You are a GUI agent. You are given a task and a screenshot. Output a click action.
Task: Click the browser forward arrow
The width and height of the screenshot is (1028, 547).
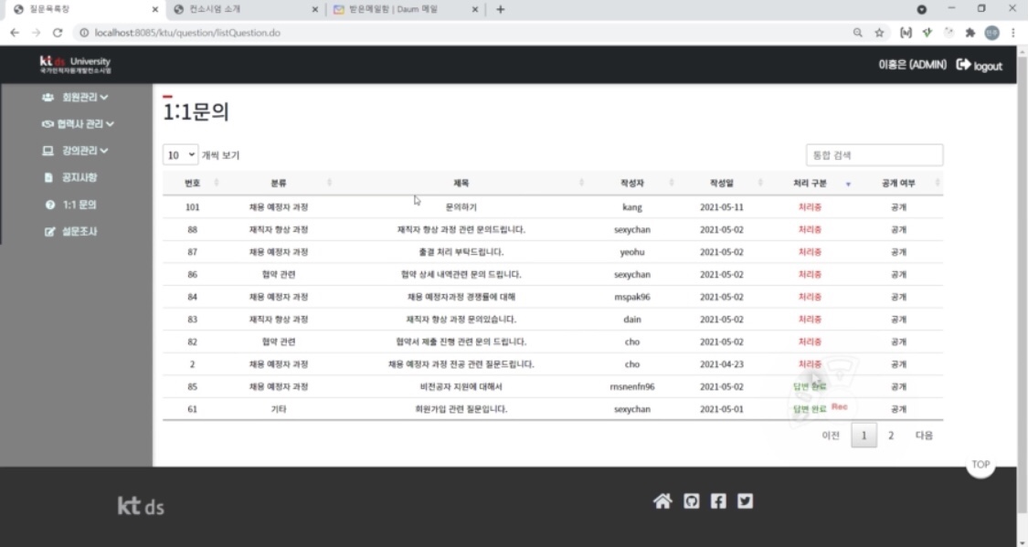click(x=36, y=33)
